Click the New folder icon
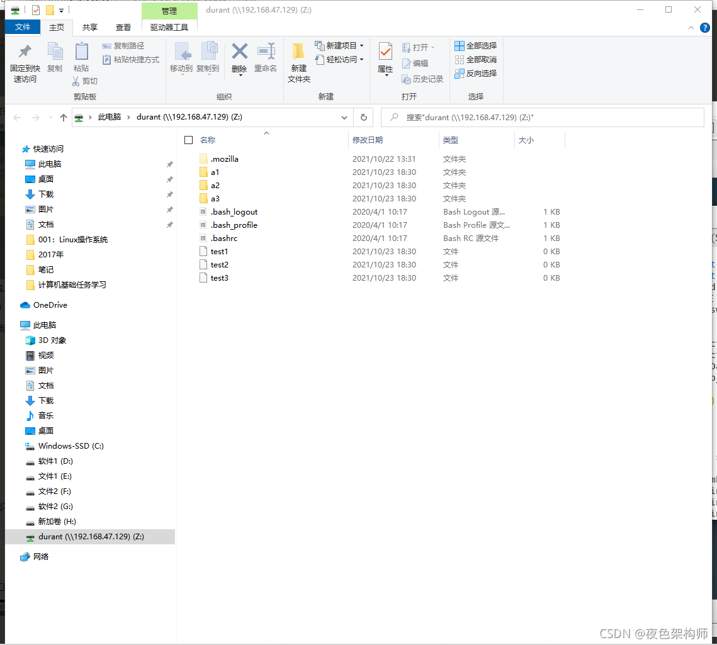The height and width of the screenshot is (645, 717). point(298,52)
